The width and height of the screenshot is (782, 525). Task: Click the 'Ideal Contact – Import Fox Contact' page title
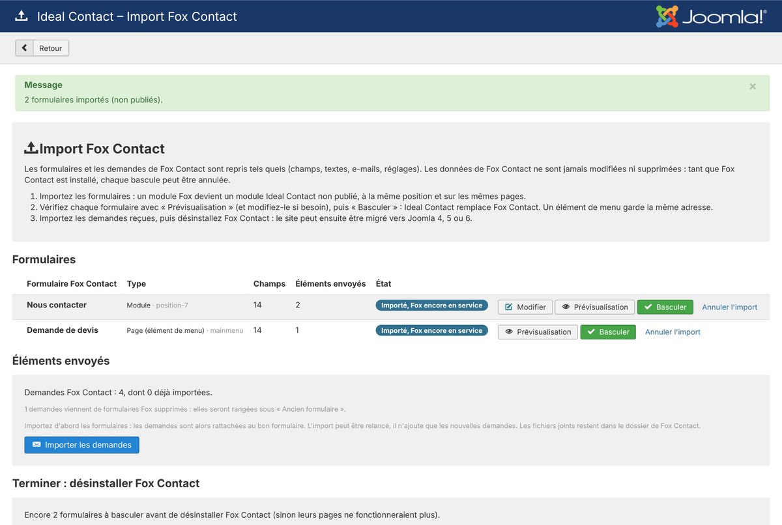137,16
